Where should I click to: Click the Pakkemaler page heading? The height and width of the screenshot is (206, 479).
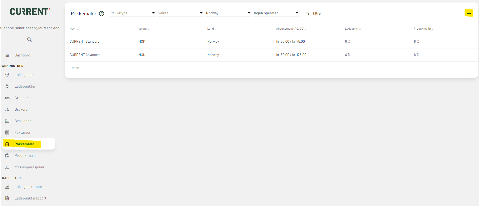pyautogui.click(x=84, y=14)
